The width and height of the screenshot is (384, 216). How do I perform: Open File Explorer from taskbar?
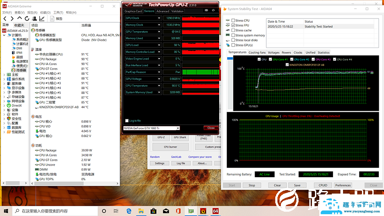pos(141,211)
